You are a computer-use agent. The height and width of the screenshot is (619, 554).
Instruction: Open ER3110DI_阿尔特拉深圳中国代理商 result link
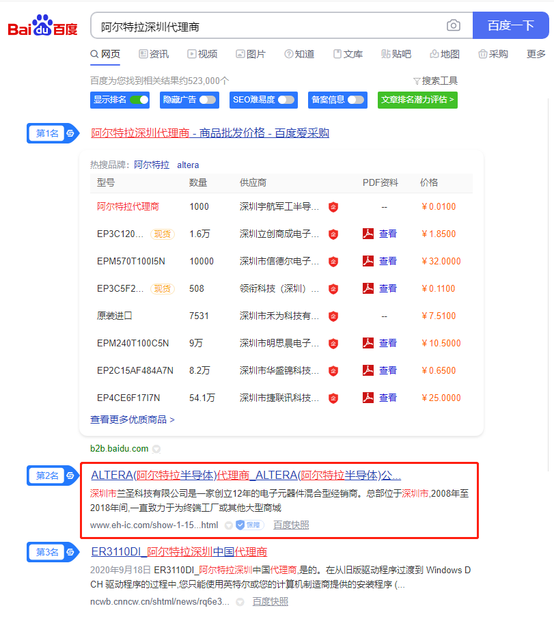[179, 551]
